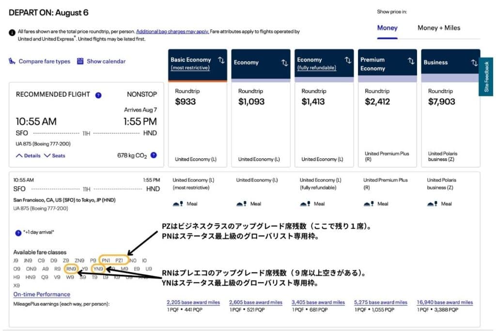This screenshot has height=331, width=496.
Task: Sort by Business fare column arrows
Action: (474, 63)
